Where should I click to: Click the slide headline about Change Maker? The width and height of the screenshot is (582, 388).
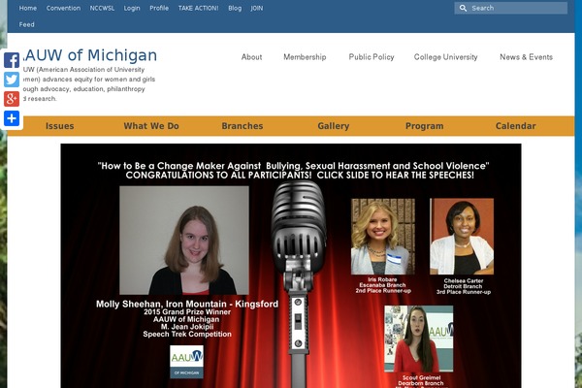[293, 166]
